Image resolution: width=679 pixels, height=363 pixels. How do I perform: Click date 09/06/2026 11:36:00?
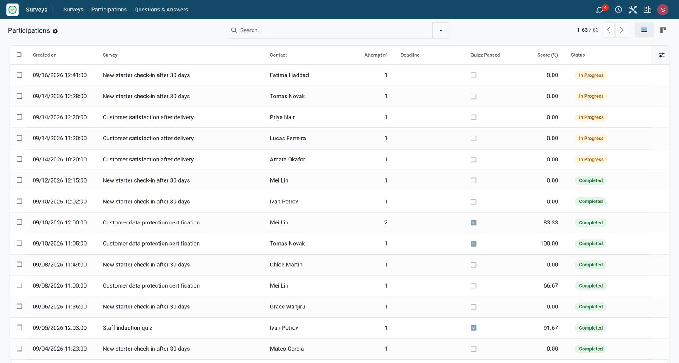(x=59, y=307)
